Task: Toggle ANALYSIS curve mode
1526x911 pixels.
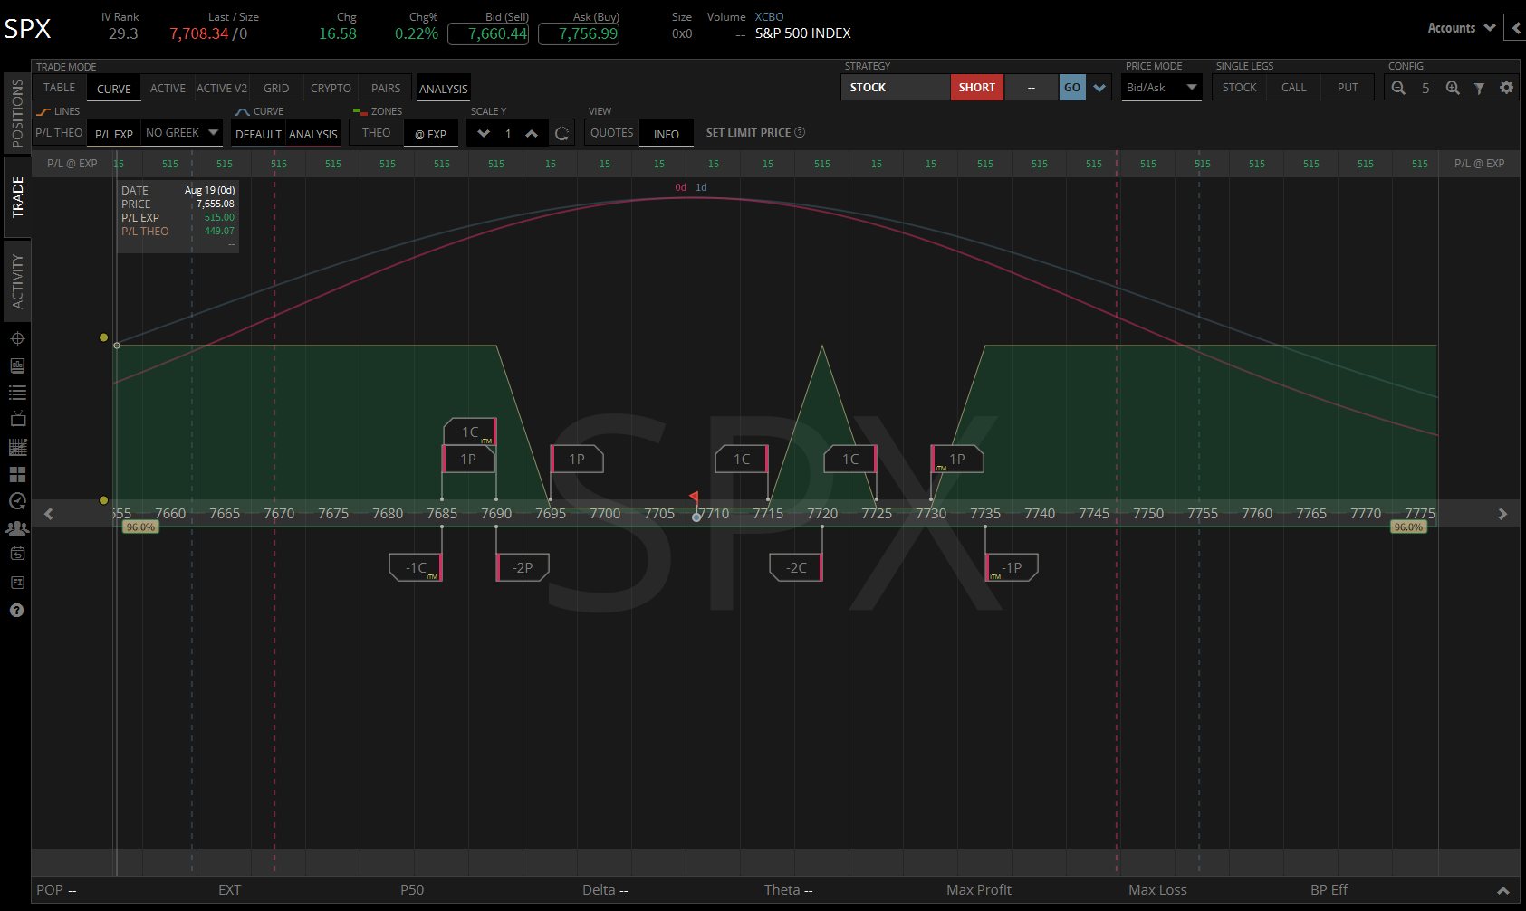Action: (313, 134)
